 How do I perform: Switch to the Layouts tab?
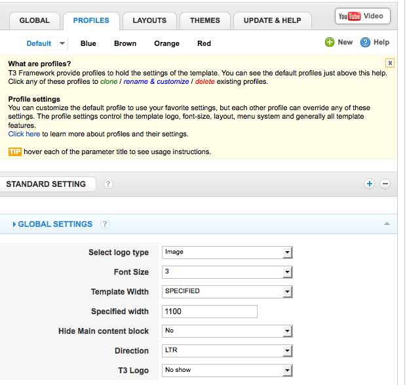click(149, 21)
